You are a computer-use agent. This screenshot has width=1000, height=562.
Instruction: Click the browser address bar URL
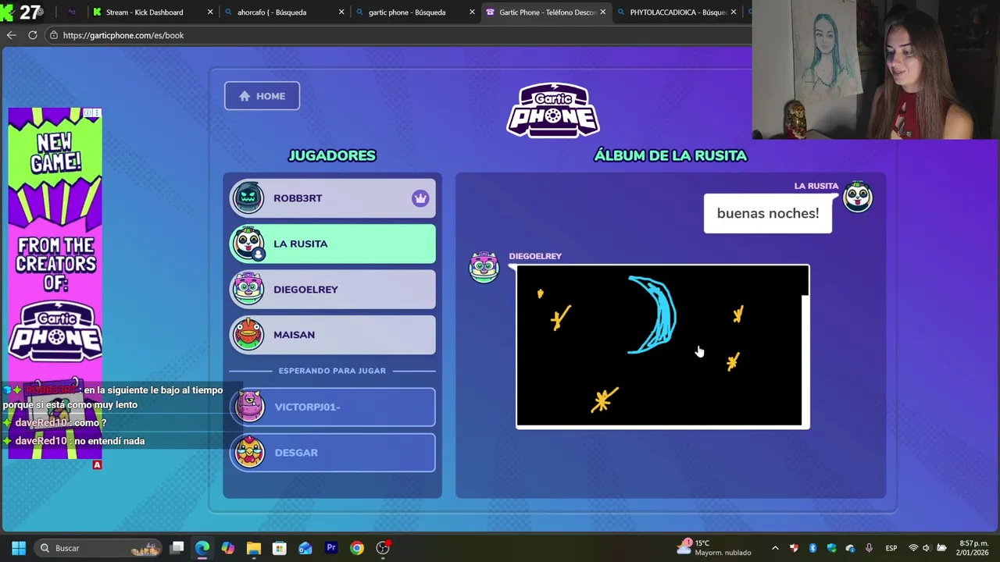pos(123,35)
